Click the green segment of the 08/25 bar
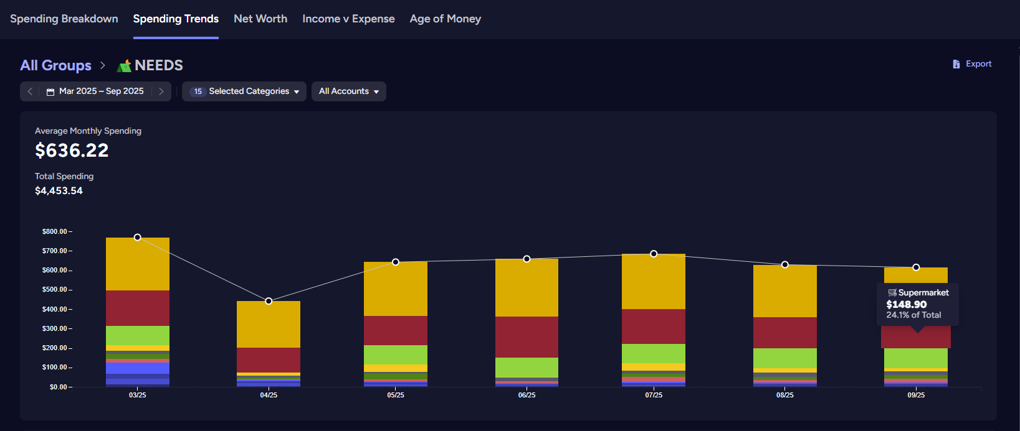Screen dimensions: 1020x431 784,358
